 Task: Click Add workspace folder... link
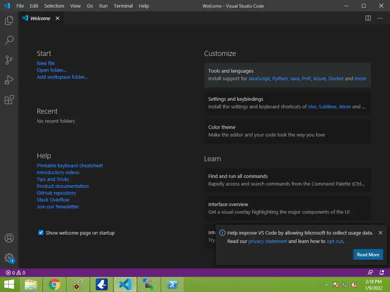click(x=62, y=77)
